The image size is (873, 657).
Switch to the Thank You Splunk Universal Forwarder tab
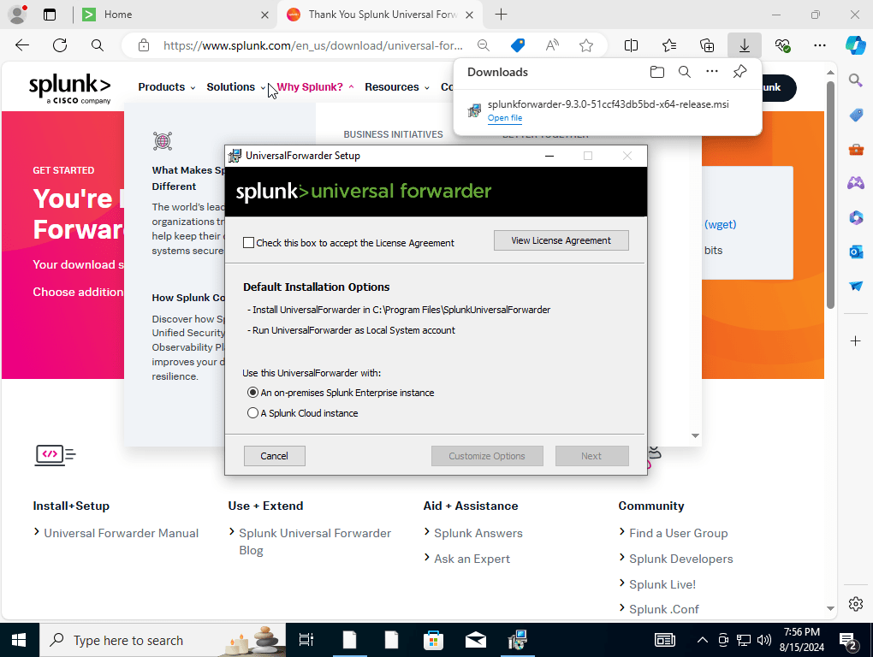pyautogui.click(x=381, y=15)
